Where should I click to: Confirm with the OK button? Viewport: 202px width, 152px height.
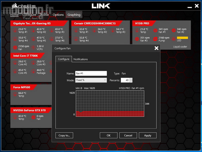(109, 135)
